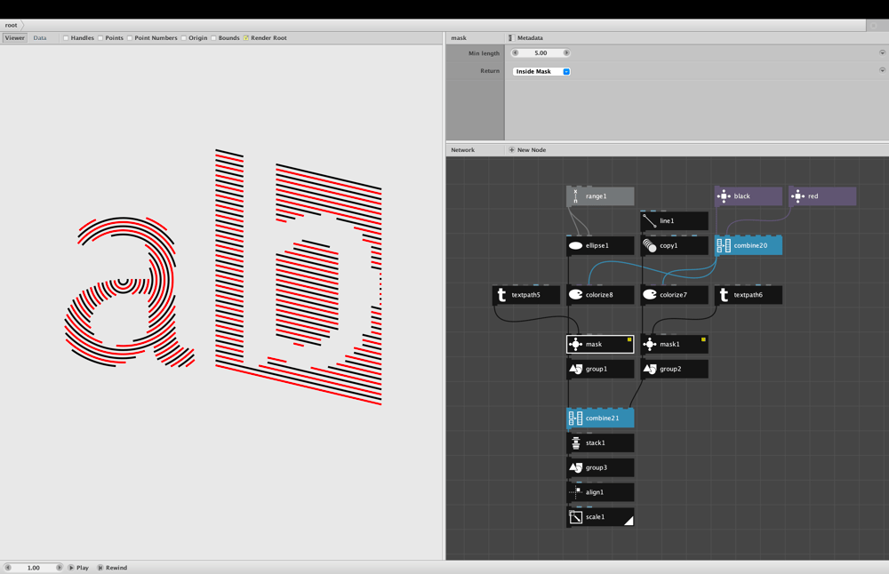This screenshot has height=574, width=889.
Task: Open the Min length row options arrow
Action: click(882, 52)
